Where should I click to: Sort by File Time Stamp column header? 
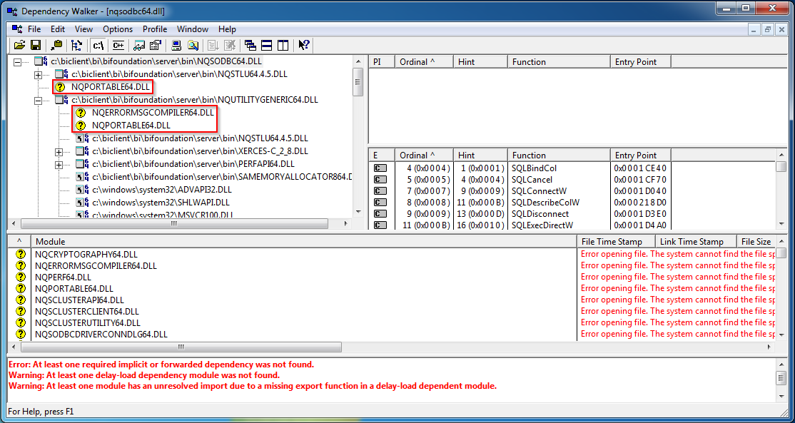[616, 242]
